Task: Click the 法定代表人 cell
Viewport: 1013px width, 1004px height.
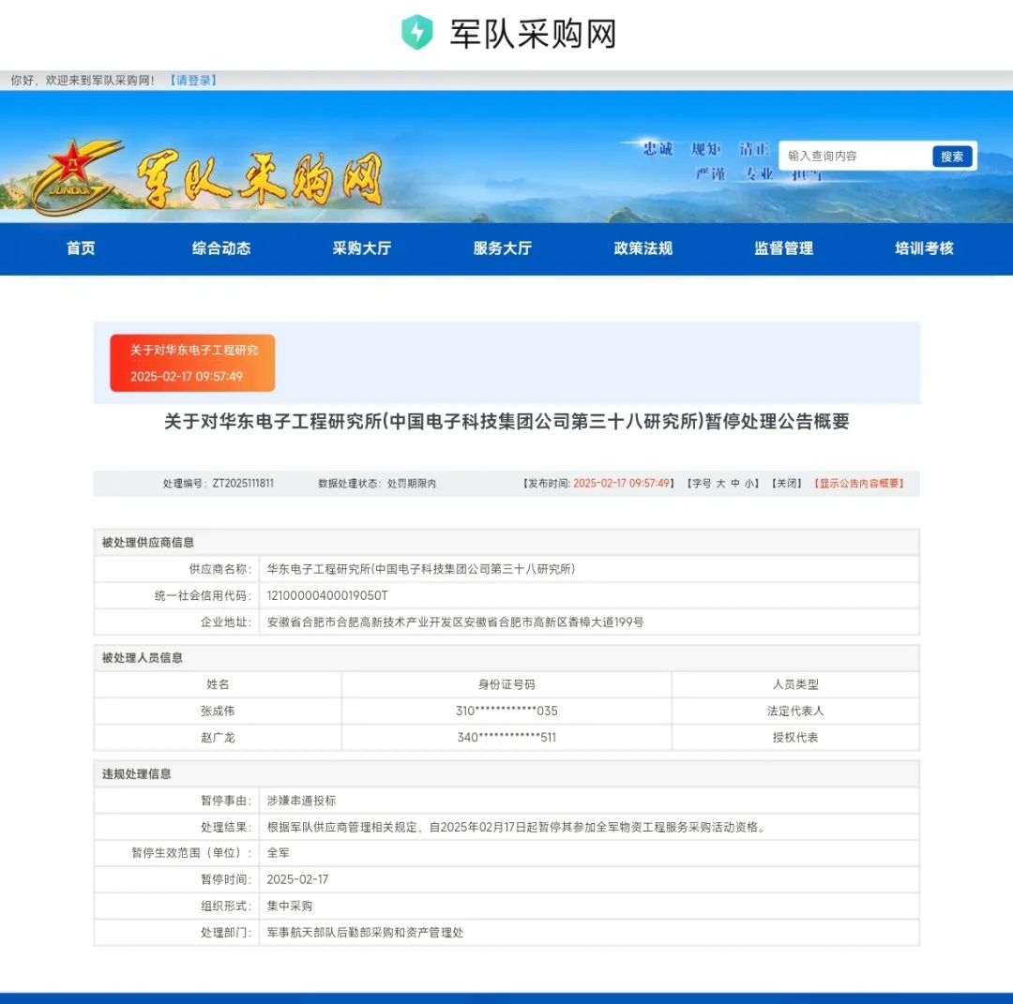Action: [x=795, y=711]
